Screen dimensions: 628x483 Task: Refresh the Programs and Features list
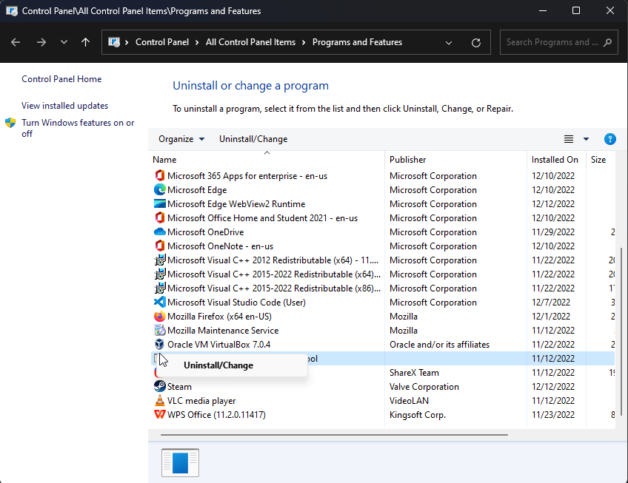(x=475, y=42)
